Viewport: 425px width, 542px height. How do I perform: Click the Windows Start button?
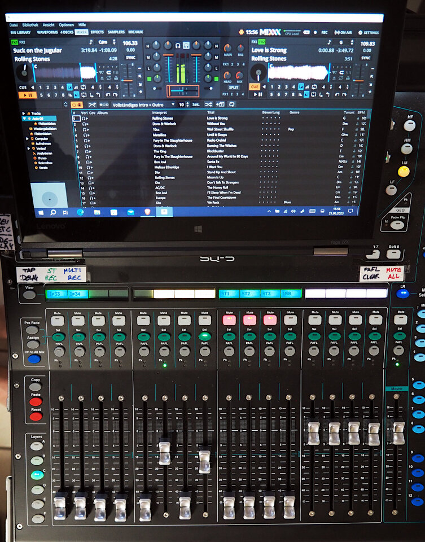tap(41, 212)
